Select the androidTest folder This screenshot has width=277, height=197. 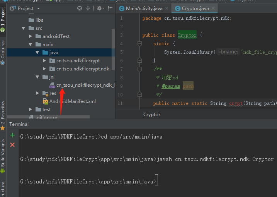(53, 36)
